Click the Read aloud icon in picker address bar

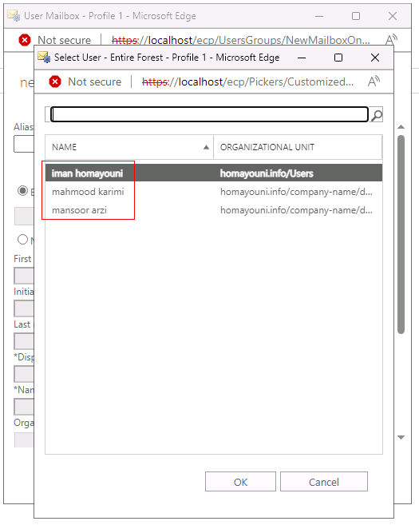(x=374, y=82)
